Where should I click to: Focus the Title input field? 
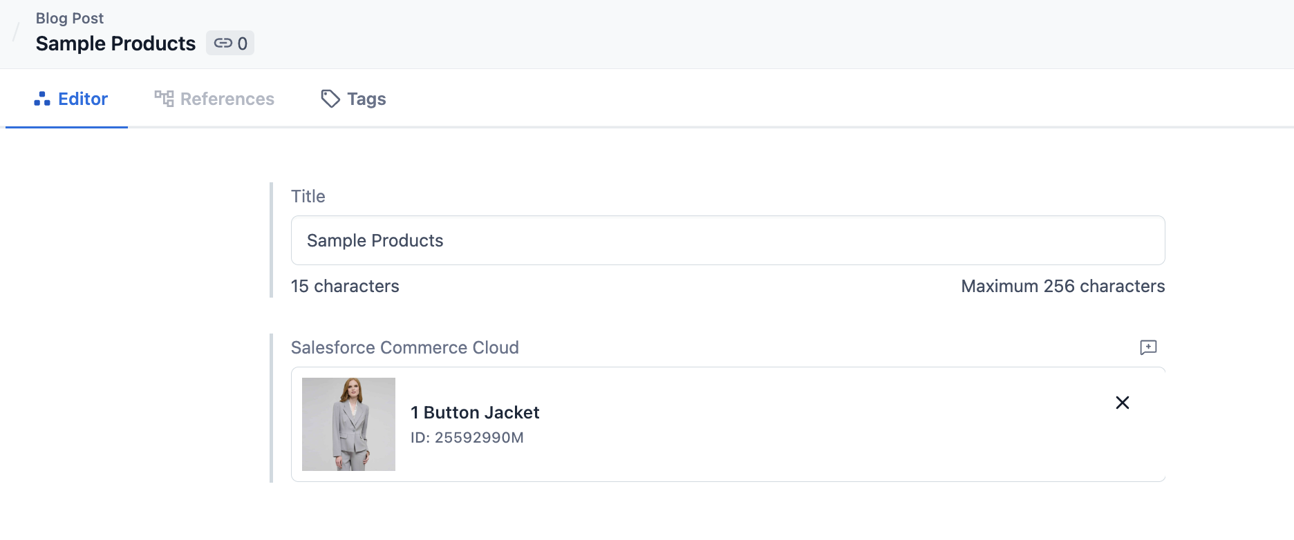coord(727,240)
